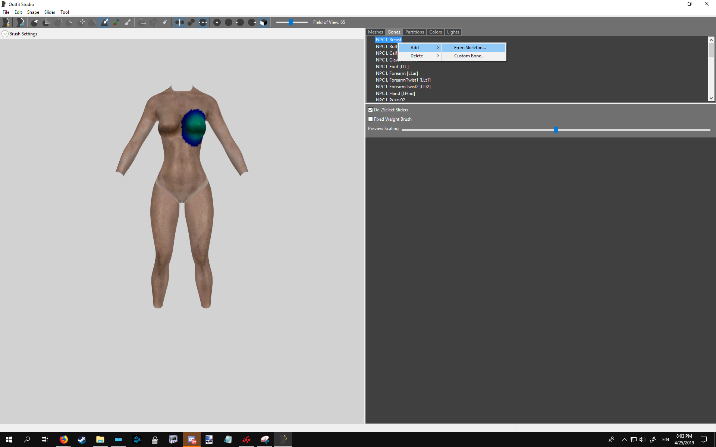Click the Pivot pin tool icon

tap(153, 22)
